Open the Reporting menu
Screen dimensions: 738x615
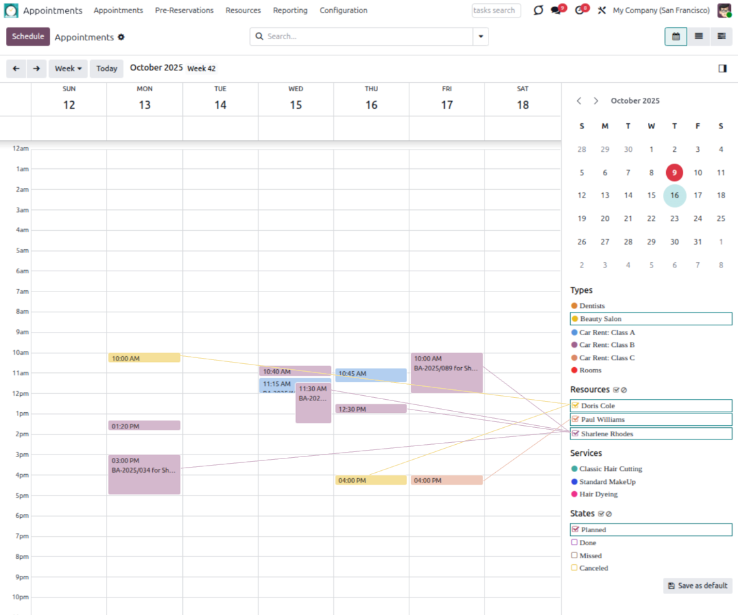tap(290, 10)
